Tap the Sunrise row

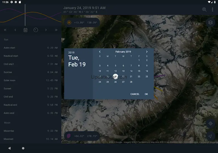click(x=30, y=72)
